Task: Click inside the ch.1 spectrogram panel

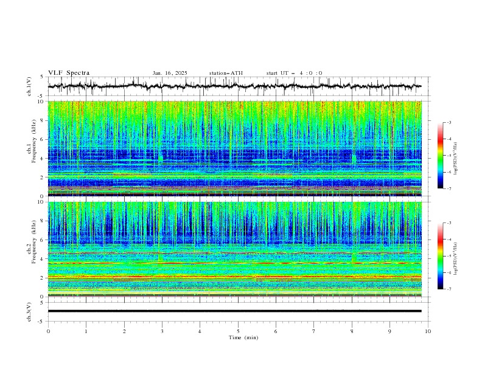Action: tap(234, 148)
